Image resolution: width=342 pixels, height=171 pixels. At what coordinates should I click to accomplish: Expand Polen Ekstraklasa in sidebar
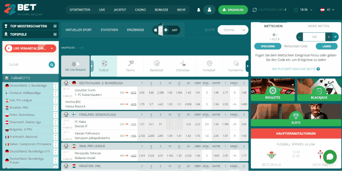pyautogui.click(x=56, y=115)
